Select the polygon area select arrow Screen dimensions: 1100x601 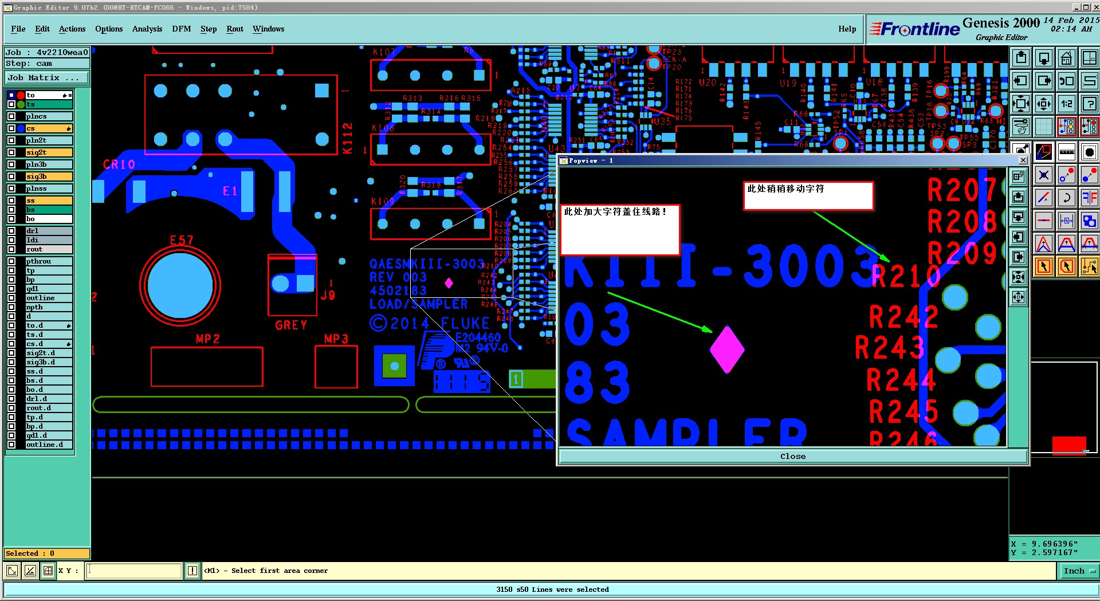(1066, 266)
